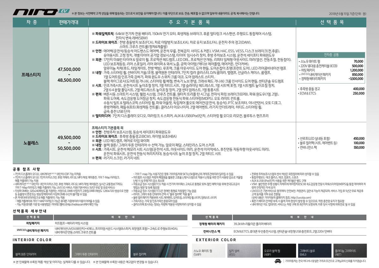Click the UVO 3.0 내비게이션 패키지 detail row label
Image resolution: width=379 pixels, height=268 pixels.
[33, 230]
